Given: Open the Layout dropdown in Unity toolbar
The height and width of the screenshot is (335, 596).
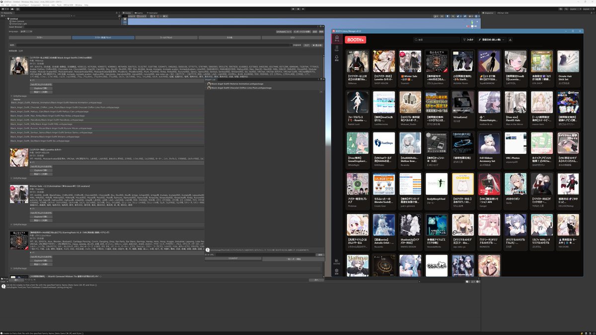Looking at the screenshot, I should coord(588,8).
